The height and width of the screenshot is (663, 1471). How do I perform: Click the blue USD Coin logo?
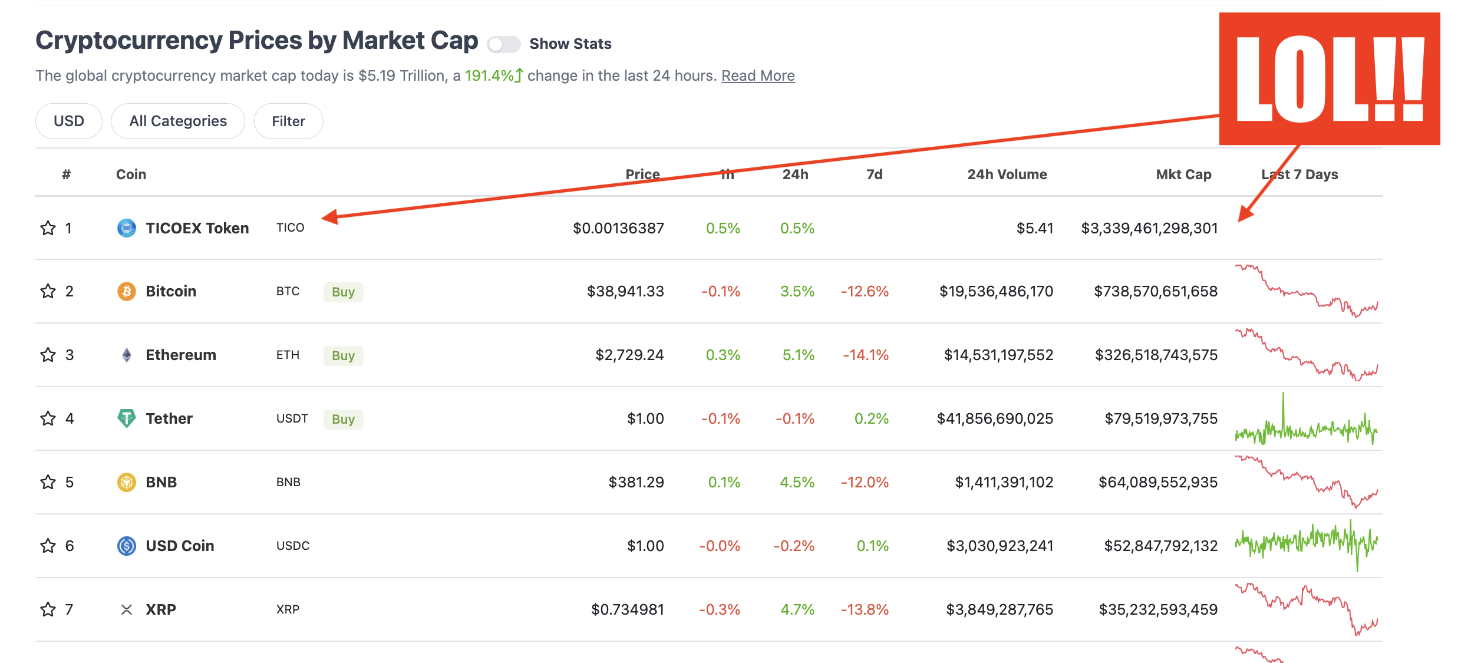[x=126, y=546]
